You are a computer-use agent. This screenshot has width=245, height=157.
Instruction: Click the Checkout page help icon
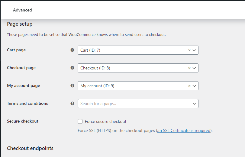pos(72,68)
